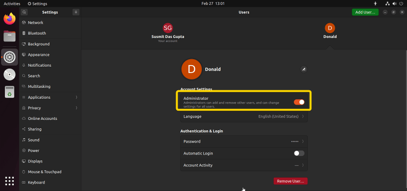
Task: Open the Settings search icon
Action: point(24,12)
